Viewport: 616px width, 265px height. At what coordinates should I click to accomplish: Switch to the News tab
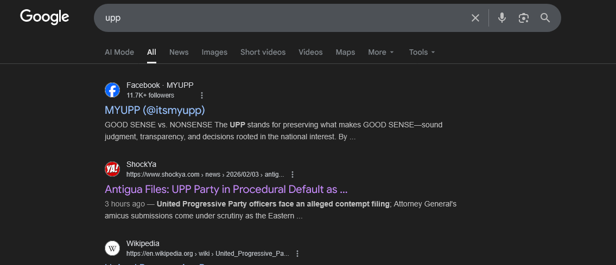pyautogui.click(x=179, y=52)
